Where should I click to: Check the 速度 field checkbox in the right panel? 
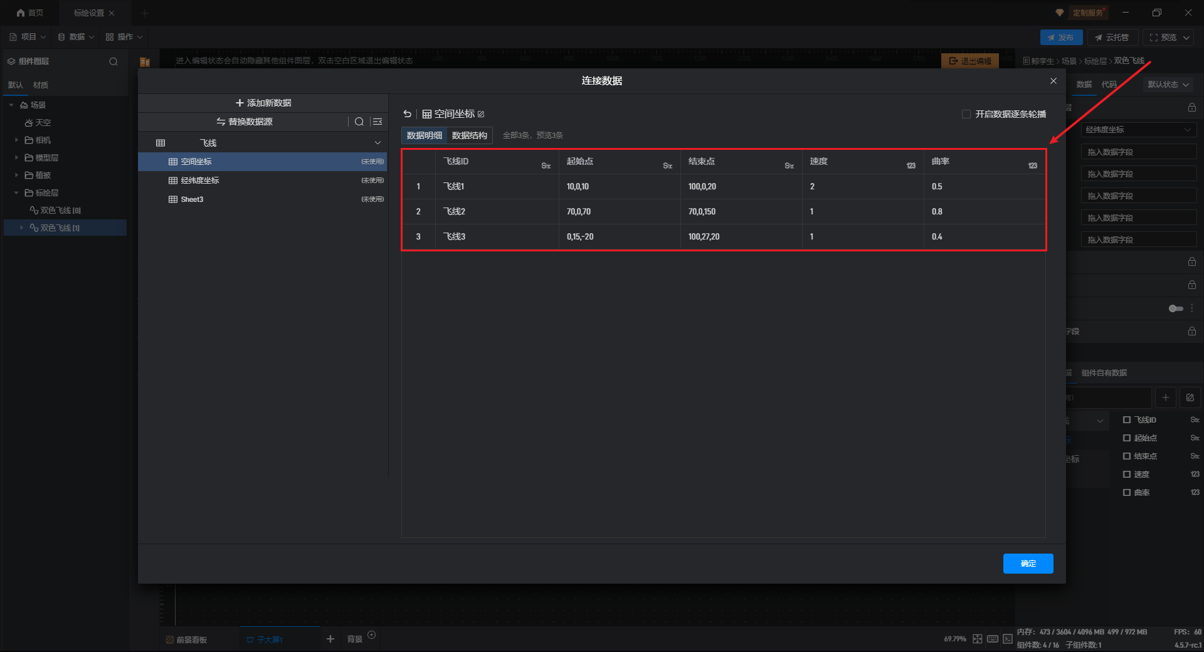[1127, 475]
